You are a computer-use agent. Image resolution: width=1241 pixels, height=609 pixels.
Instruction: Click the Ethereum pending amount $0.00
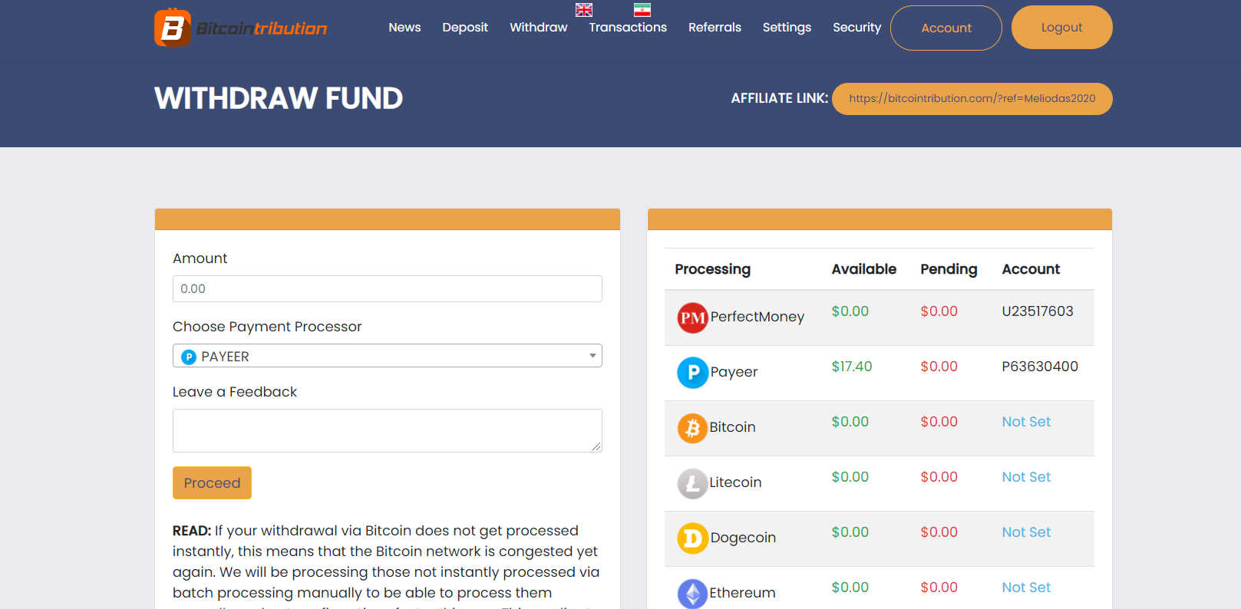[x=939, y=588]
